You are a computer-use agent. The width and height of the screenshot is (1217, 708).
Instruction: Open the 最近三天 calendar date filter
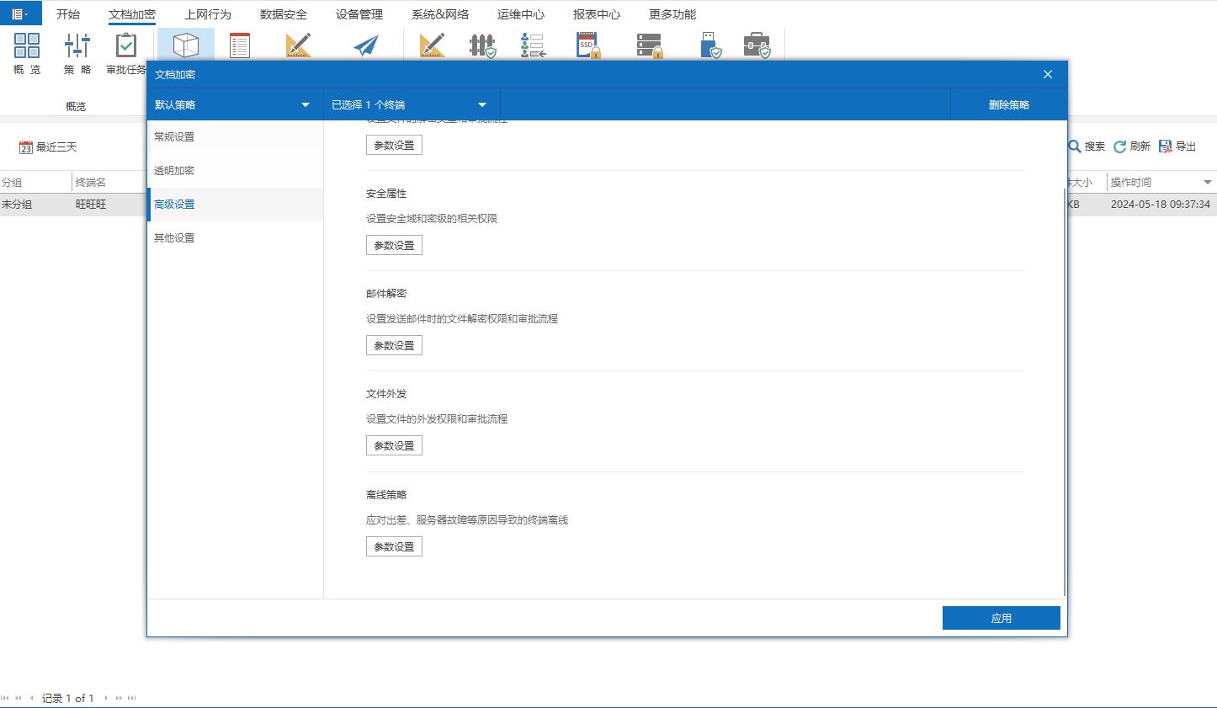coord(48,147)
